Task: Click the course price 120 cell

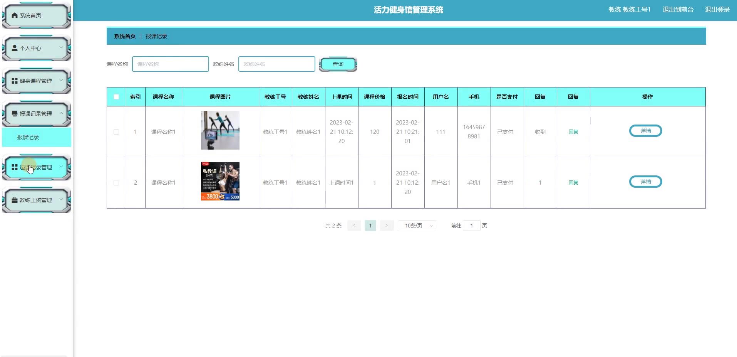Action: (375, 132)
